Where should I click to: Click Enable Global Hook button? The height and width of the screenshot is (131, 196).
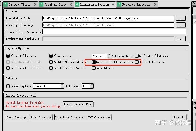point(78,104)
